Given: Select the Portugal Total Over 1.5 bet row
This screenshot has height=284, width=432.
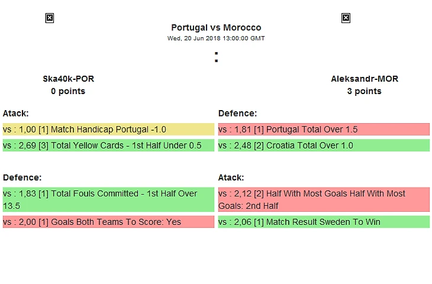Looking at the screenshot, I should pyautogui.click(x=324, y=130).
